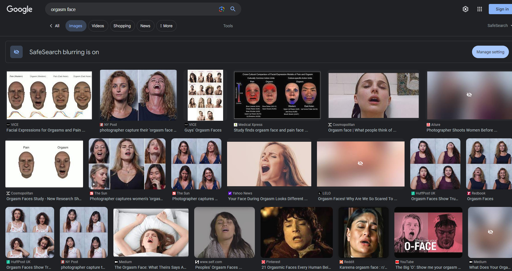Screen dimensions: 512x271
Task: Click the Google logo
Action: [19, 9]
